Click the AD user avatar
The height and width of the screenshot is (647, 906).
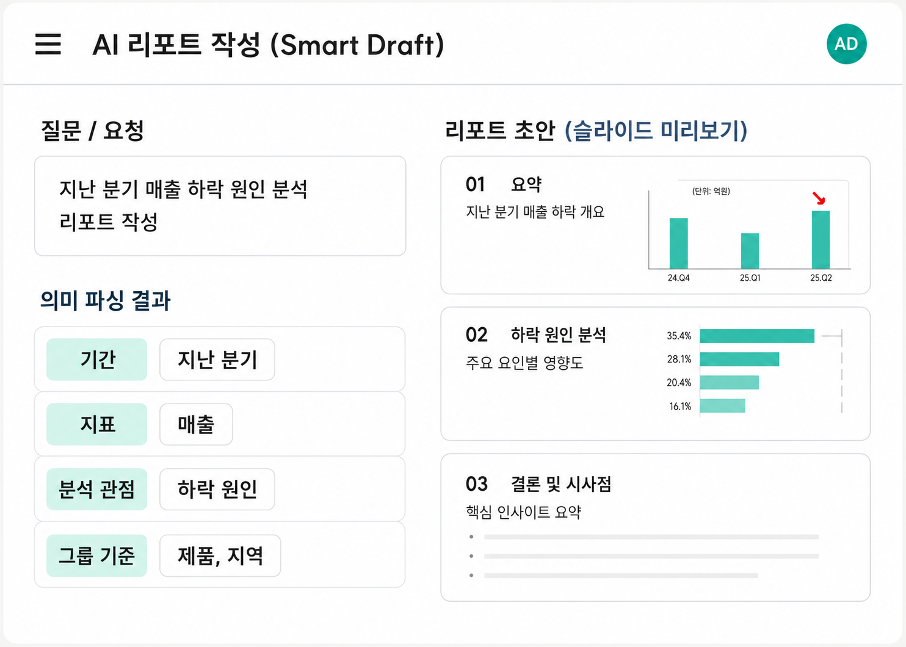(846, 44)
